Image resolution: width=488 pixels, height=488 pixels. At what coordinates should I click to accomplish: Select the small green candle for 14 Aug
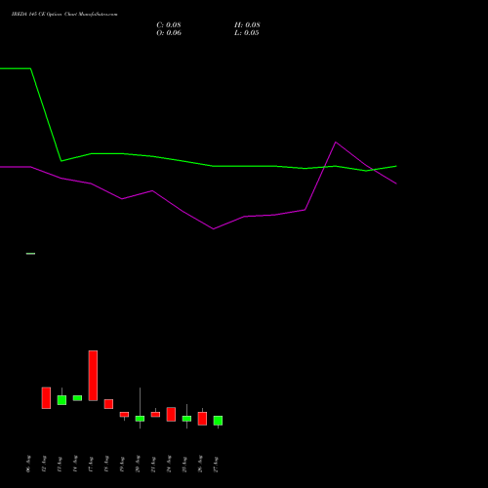[77, 398]
